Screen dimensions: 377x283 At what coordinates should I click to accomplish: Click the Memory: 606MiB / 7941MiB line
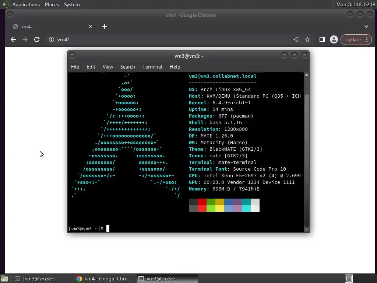tap(224, 189)
